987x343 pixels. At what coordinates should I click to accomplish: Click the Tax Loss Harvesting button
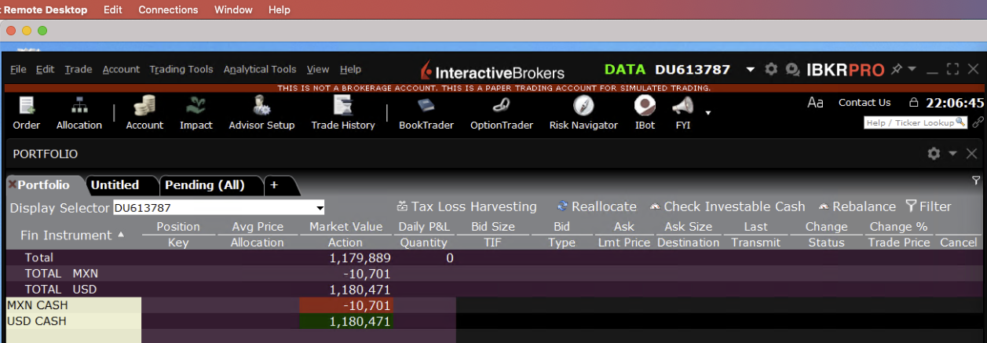467,206
